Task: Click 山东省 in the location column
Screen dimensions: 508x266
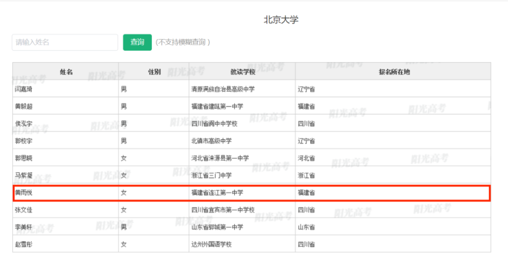Action: click(306, 227)
